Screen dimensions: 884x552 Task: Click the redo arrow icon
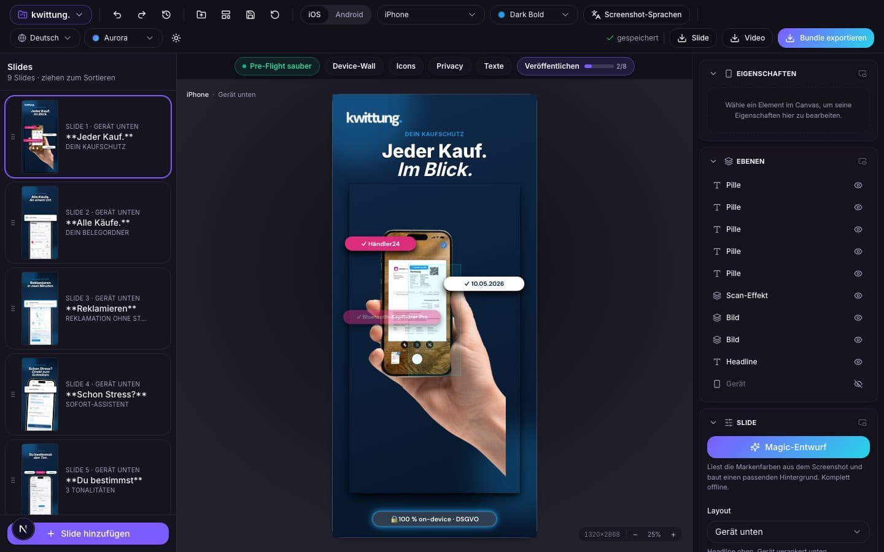(142, 15)
